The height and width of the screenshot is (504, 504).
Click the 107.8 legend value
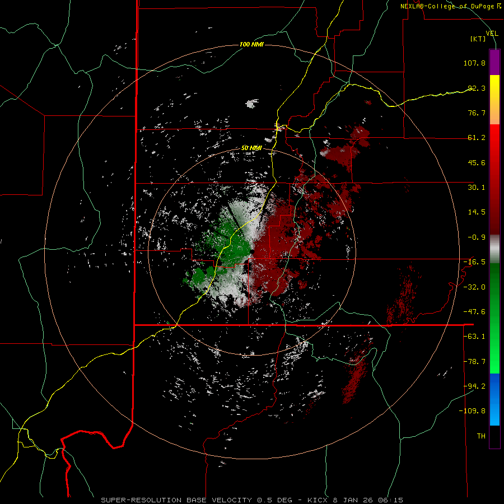(474, 63)
